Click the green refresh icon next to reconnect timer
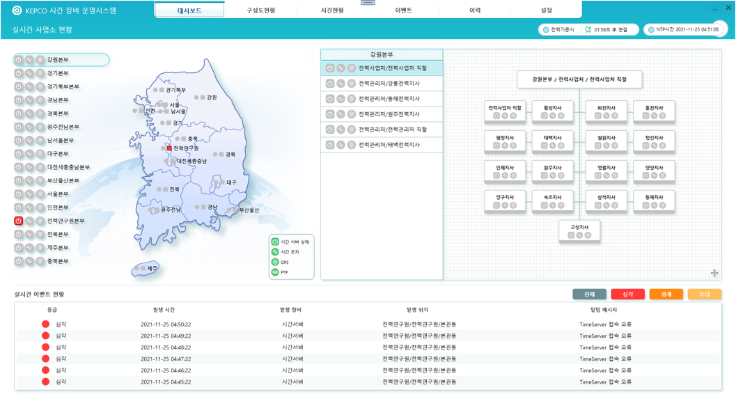The image size is (736, 399). pos(588,30)
